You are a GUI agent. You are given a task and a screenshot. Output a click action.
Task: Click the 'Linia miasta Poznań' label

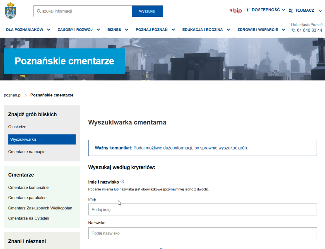click(x=307, y=25)
